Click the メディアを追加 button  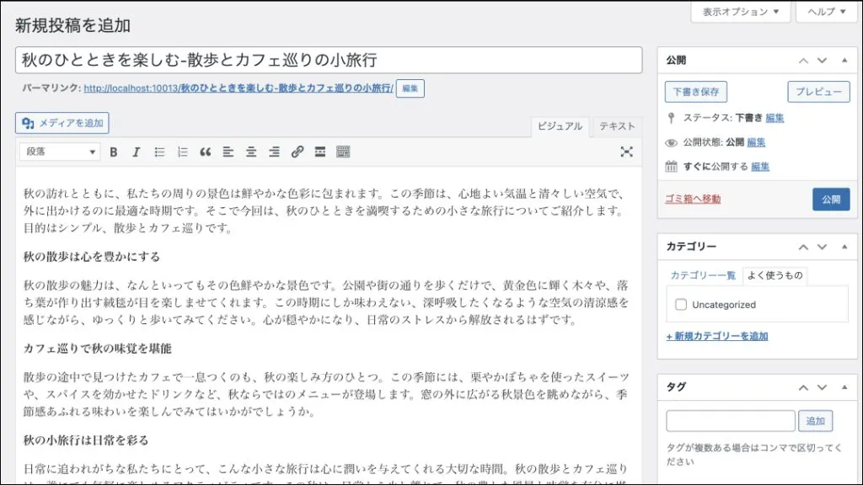coord(62,123)
